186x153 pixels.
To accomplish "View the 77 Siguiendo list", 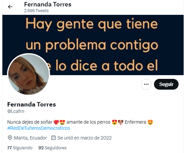I will coord(20,148).
